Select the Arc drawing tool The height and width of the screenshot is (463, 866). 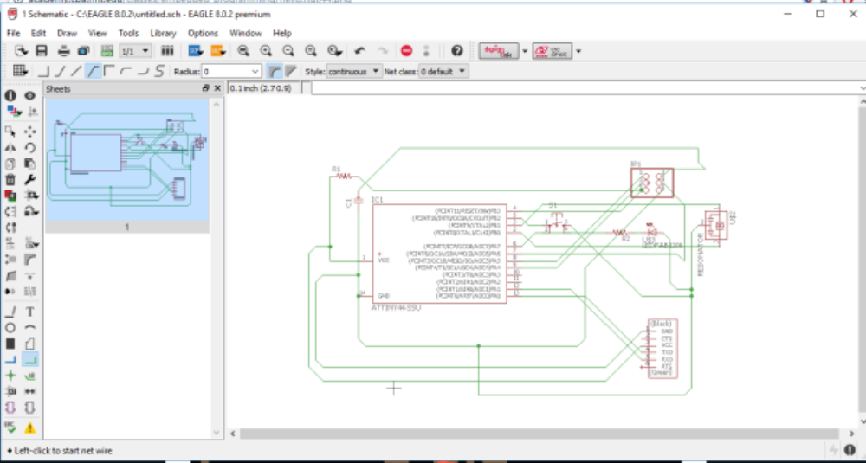tap(29, 328)
